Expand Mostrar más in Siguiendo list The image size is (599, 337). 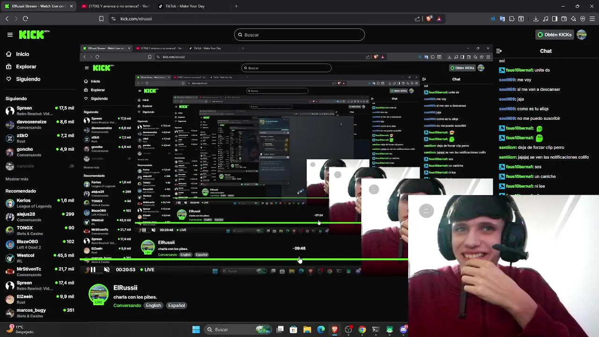point(17,179)
